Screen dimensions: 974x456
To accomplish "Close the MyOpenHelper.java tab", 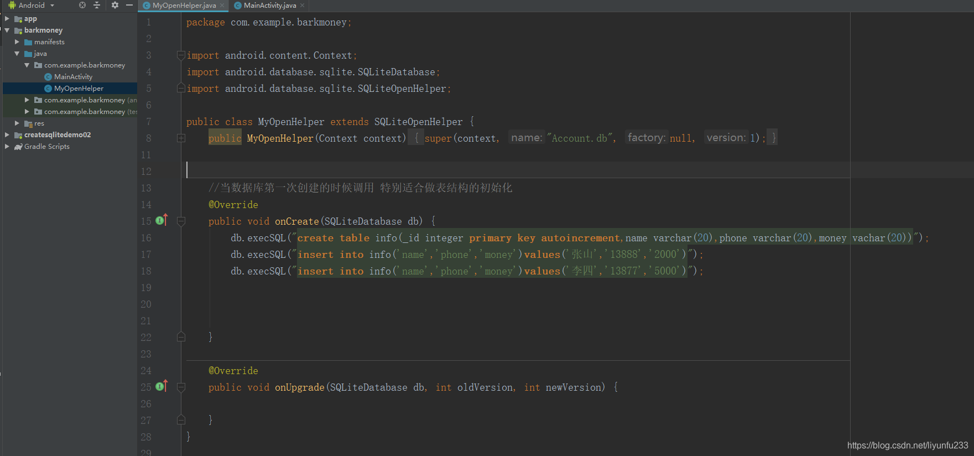I will coord(222,6).
